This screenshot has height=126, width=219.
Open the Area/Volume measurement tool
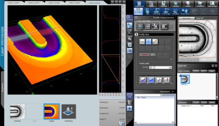(185, 11)
